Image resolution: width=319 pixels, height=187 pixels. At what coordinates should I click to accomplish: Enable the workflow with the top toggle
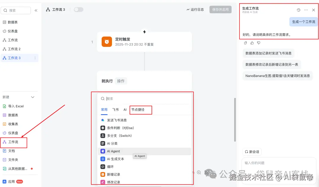pyautogui.click(x=78, y=9)
